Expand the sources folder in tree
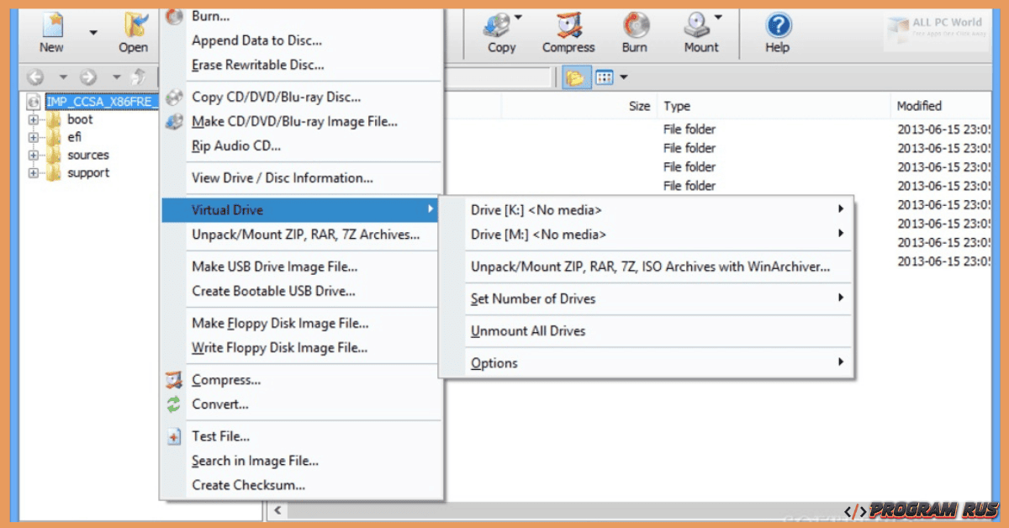 coord(34,156)
